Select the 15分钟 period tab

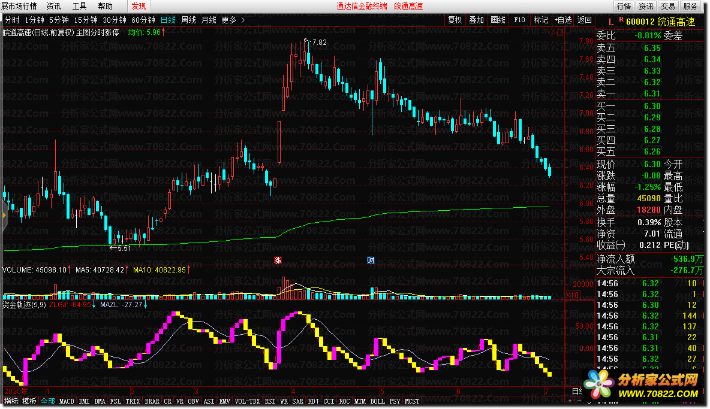click(x=86, y=20)
